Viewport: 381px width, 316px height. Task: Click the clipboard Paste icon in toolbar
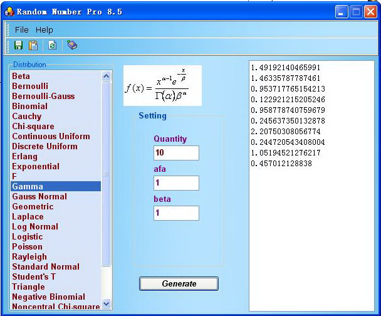point(33,45)
